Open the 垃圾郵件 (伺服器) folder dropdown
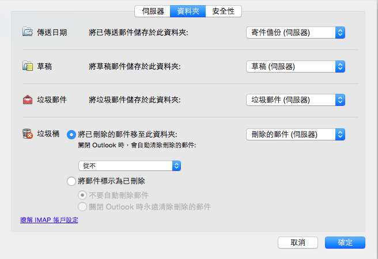Screen dimensions: 378x259 point(296,100)
